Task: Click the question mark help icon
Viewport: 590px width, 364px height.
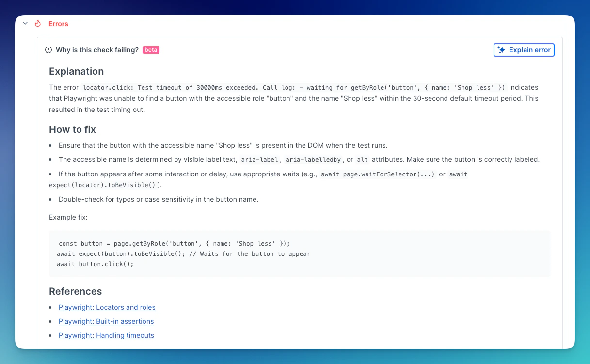Action: point(48,50)
